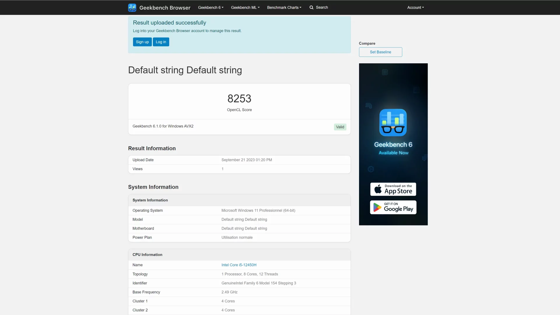
Task: Click the 'Compare' sidebar label
Action: click(367, 43)
